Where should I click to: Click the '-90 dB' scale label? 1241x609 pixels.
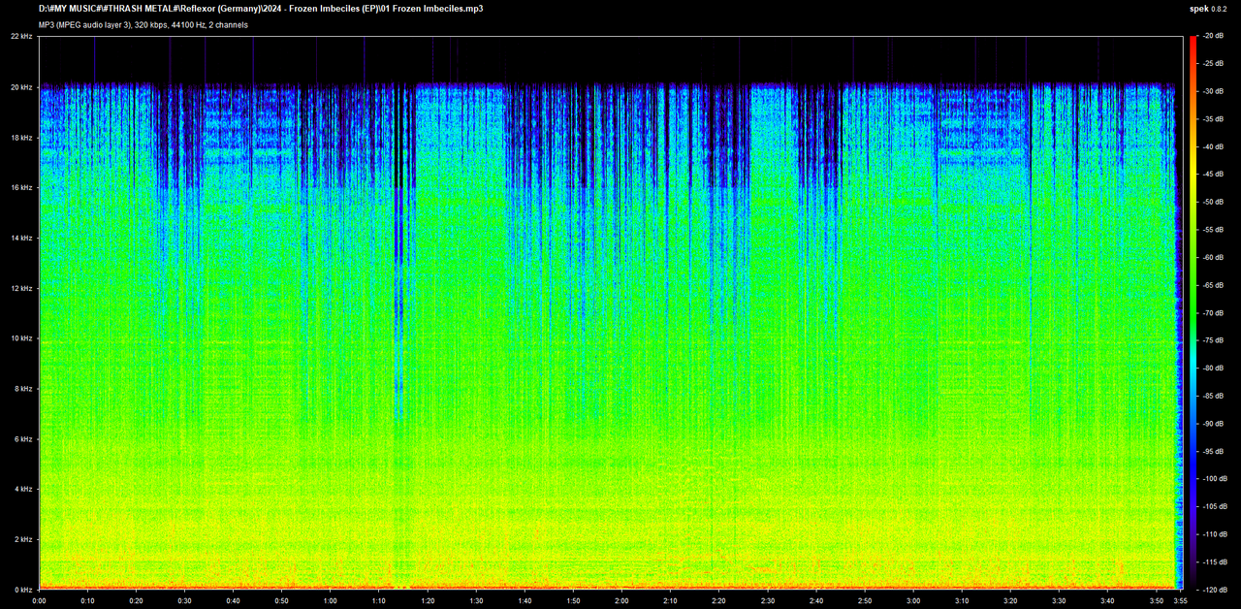click(1212, 424)
